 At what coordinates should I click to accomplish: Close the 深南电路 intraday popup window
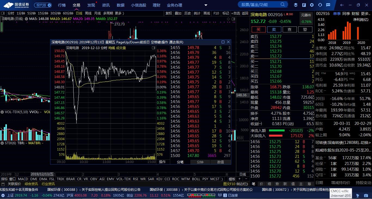(x=228, y=42)
